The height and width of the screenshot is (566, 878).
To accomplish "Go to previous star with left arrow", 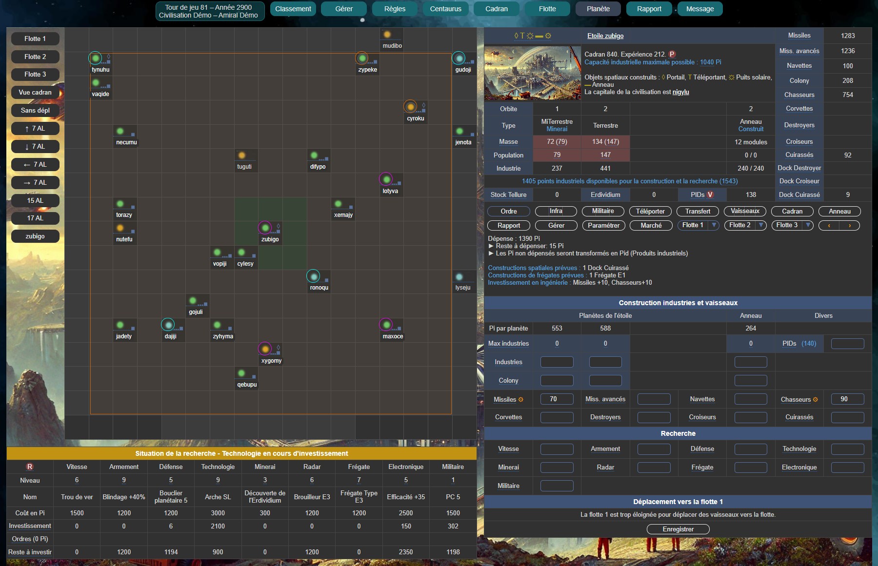I will pos(829,226).
